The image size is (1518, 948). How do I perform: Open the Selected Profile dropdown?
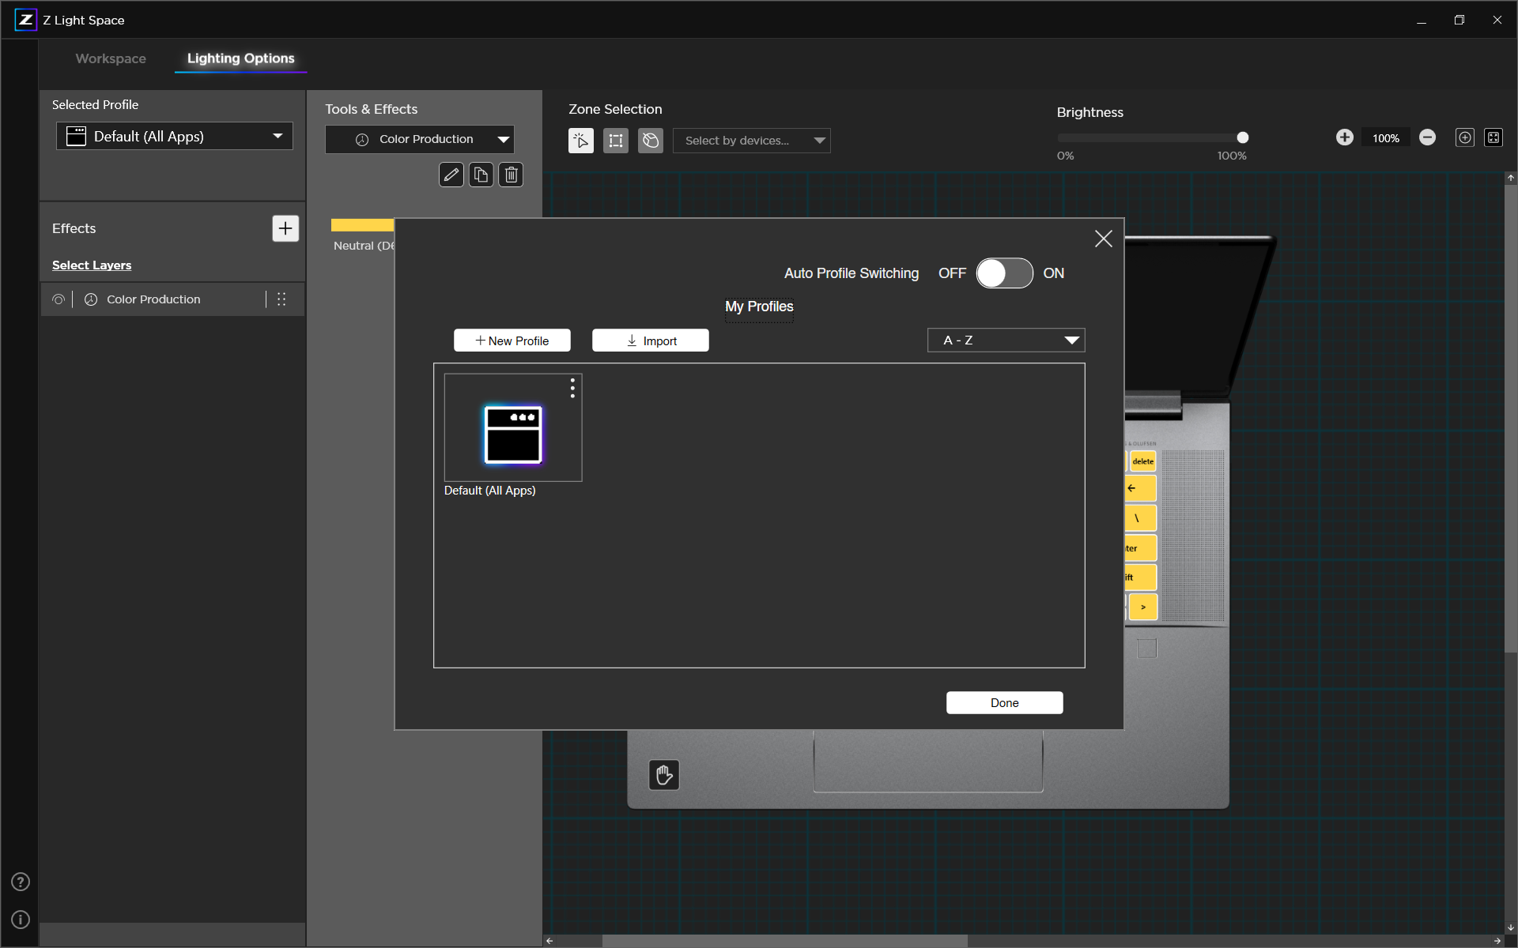(x=175, y=137)
